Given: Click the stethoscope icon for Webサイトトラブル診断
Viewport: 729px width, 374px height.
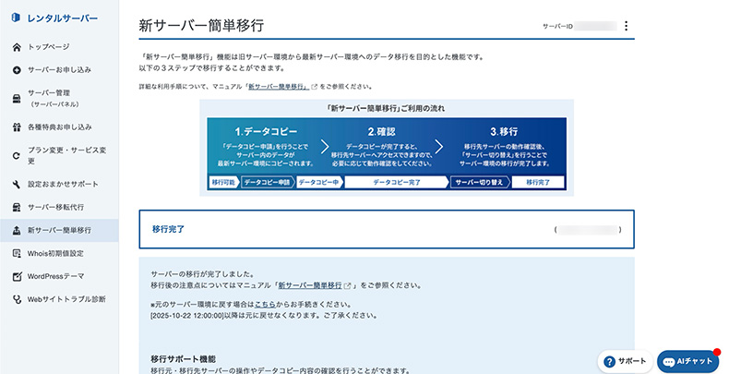Looking at the screenshot, I should 17,299.
